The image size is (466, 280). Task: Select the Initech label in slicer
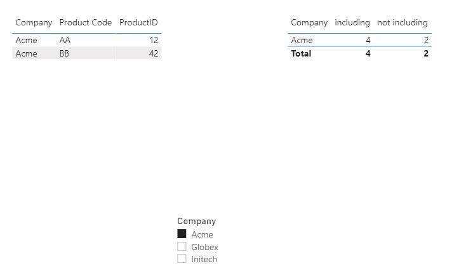(204, 259)
